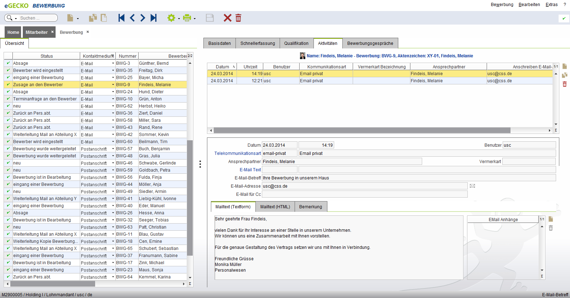Toggle checkmark for Hund, Dieter row
The image size is (570, 298).
point(8,92)
